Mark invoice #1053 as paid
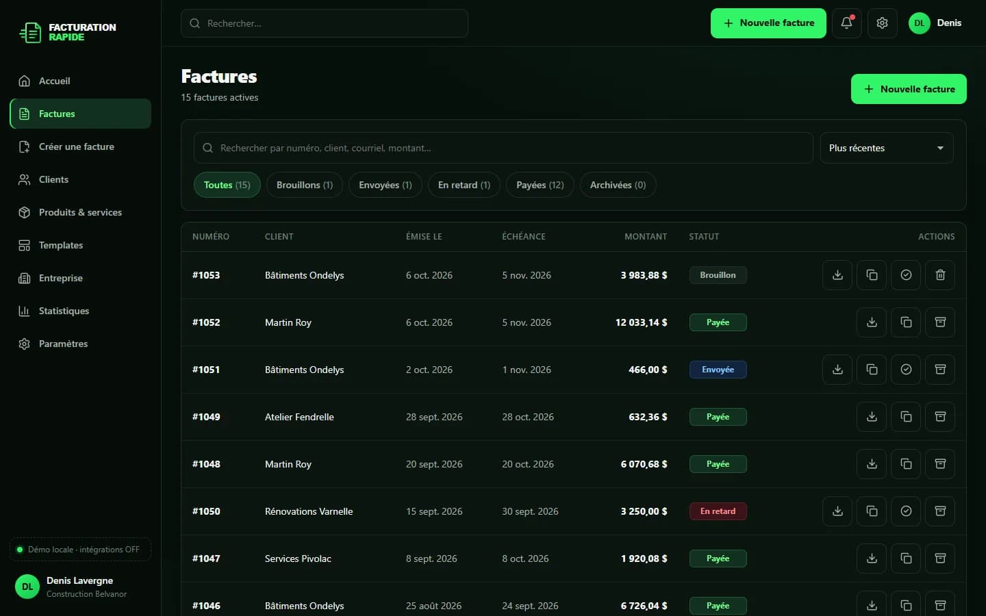This screenshot has height=616, width=986. (906, 275)
